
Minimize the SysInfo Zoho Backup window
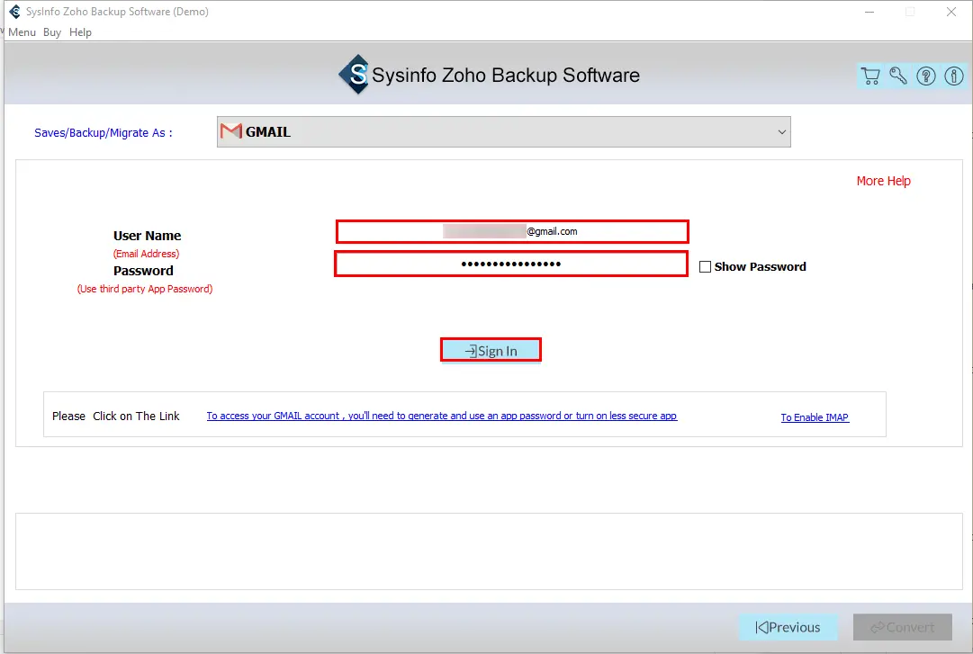point(869,12)
